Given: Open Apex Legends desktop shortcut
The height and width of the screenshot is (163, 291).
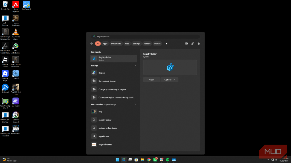Looking at the screenshot, I should pyautogui.click(x=16, y=7).
